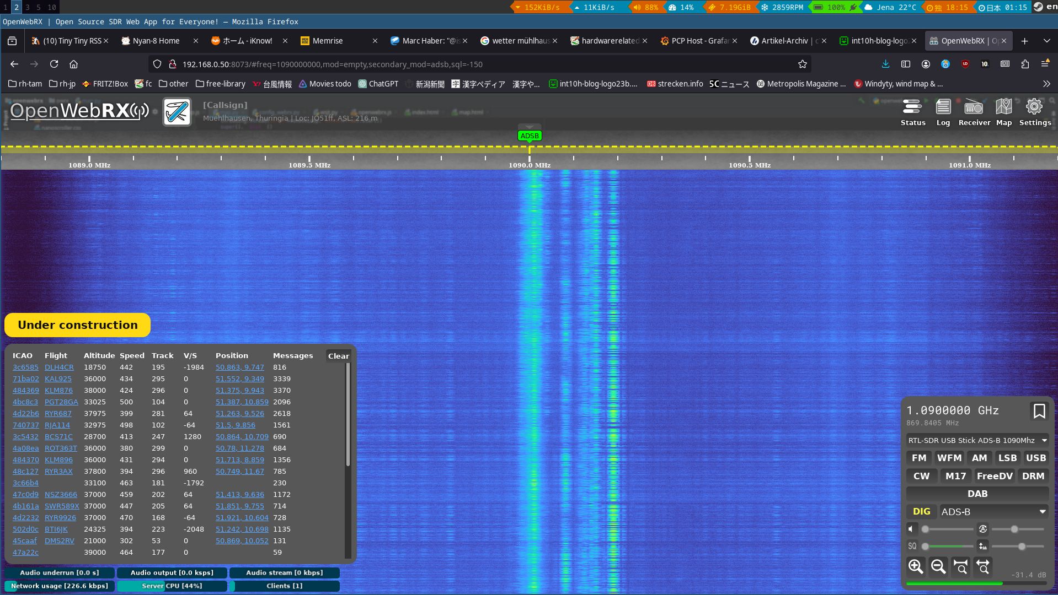The width and height of the screenshot is (1058, 595).
Task: Select CW demodulation mode
Action: pyautogui.click(x=921, y=476)
